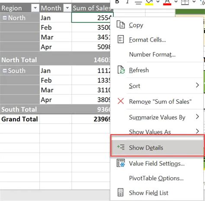Screen dimensions: 205x201
Task: Click the Refresh icon
Action: 121,70
